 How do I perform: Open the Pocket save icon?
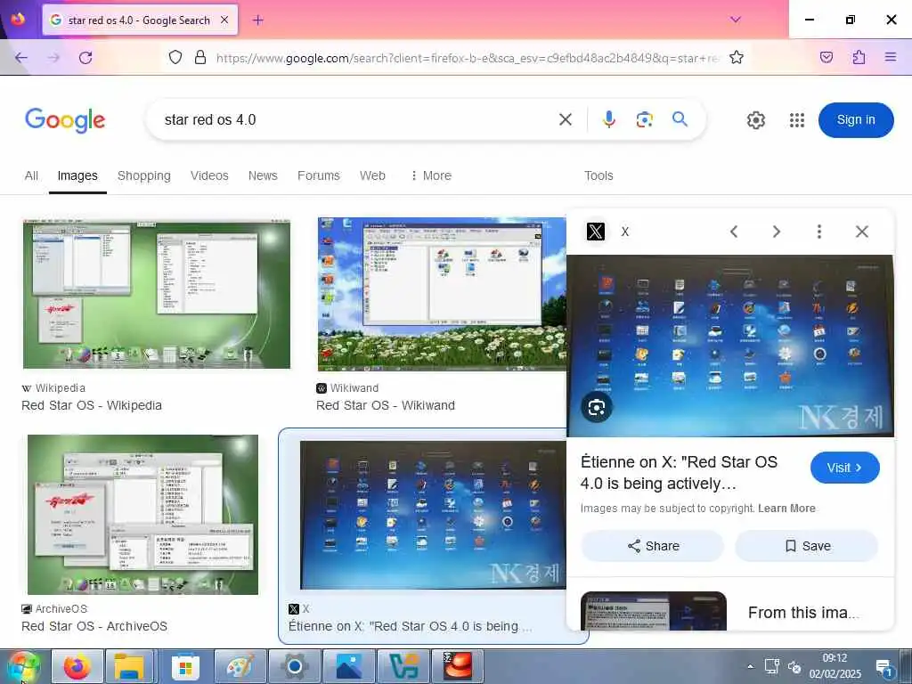click(826, 57)
